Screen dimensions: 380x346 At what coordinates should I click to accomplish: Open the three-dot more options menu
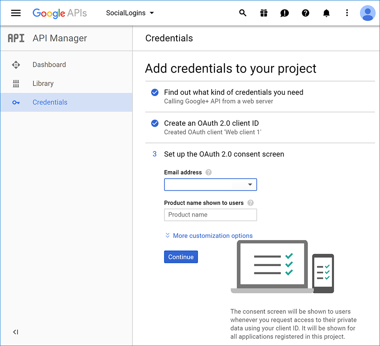point(347,13)
